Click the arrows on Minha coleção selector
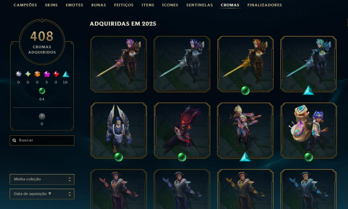The width and height of the screenshot is (348, 209). (x=69, y=179)
